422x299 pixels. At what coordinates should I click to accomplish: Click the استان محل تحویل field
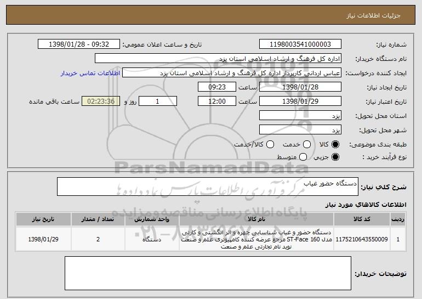coord(300,116)
